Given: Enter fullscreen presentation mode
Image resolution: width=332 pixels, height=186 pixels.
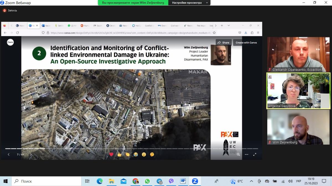Looking at the screenshot, I should point(255,155).
